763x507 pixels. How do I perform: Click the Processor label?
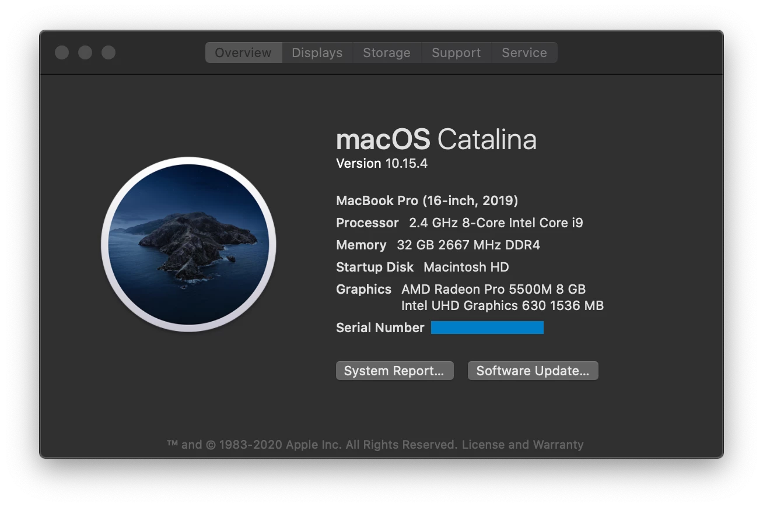tap(367, 223)
